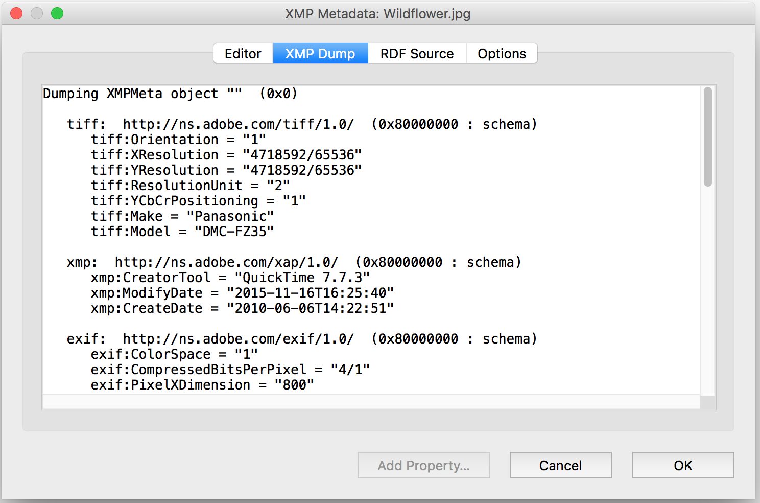The width and height of the screenshot is (760, 503).
Task: Click the tiff schema URL line
Action: pos(302,124)
